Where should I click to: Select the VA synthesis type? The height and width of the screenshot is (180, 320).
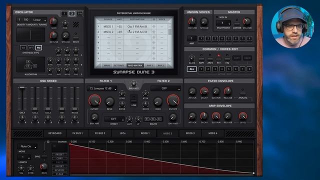(x=23, y=48)
